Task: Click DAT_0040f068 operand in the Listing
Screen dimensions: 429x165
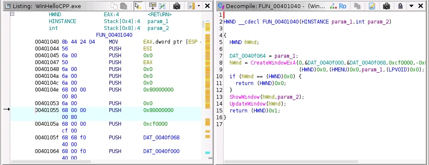Action: point(161,138)
